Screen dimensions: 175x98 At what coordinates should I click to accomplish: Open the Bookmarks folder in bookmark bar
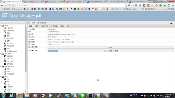[17, 9]
